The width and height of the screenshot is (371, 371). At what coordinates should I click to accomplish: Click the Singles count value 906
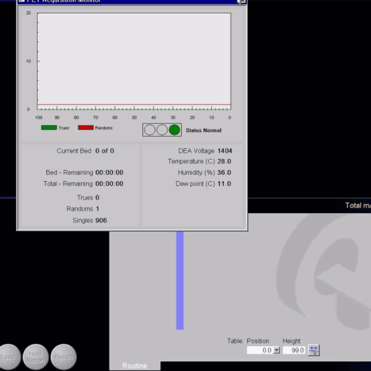[101, 220]
